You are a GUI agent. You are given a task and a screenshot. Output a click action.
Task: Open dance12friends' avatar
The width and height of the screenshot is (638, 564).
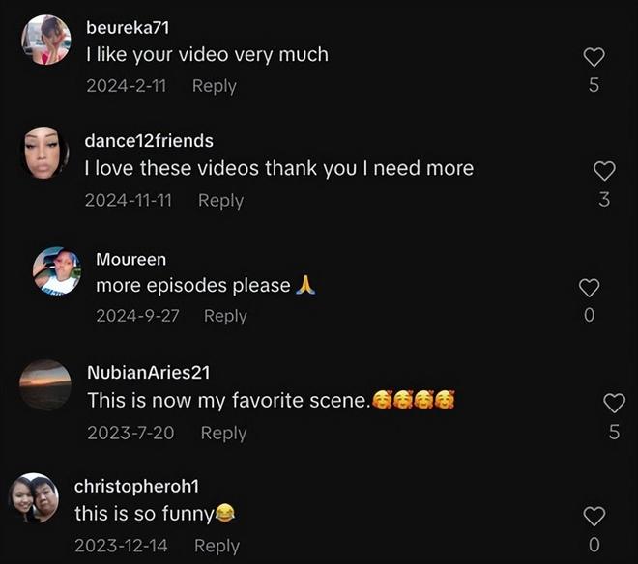[44, 154]
